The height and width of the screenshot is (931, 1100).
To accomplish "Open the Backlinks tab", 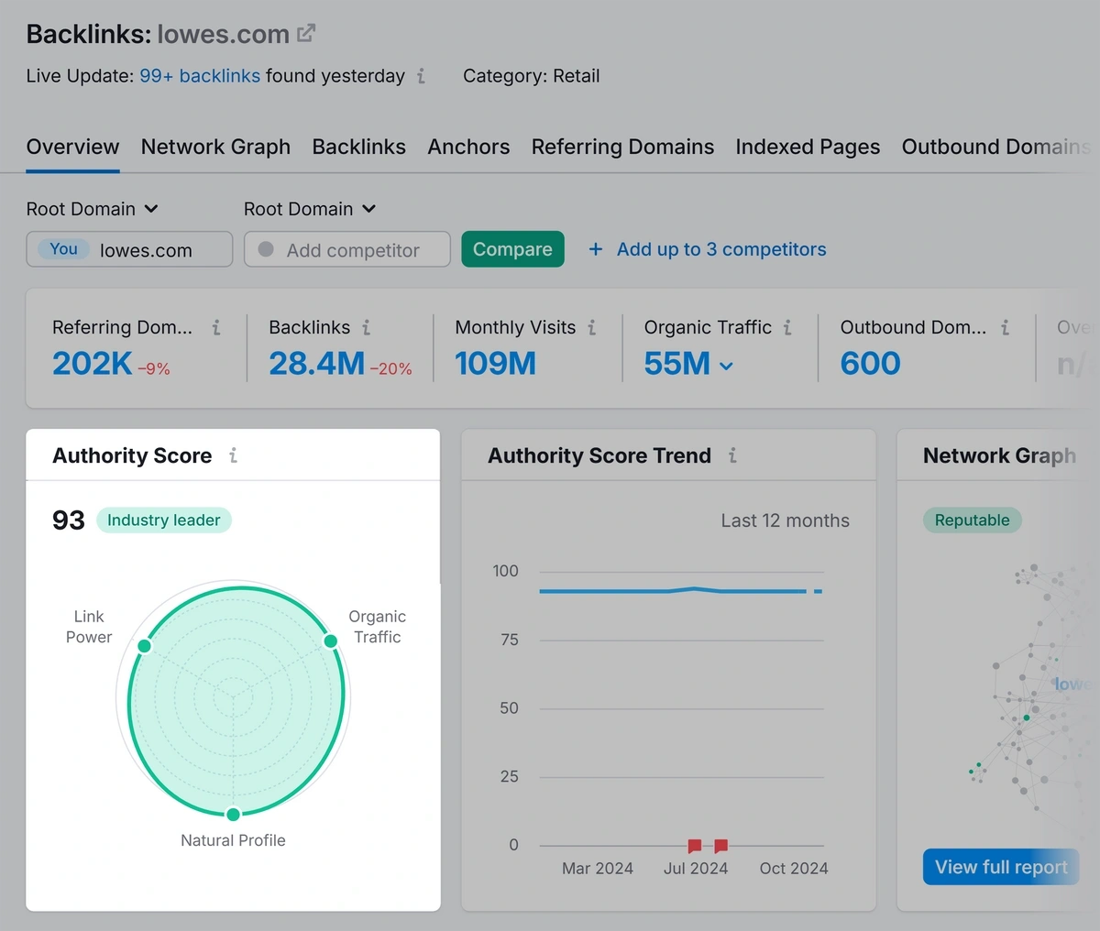I will 359,147.
